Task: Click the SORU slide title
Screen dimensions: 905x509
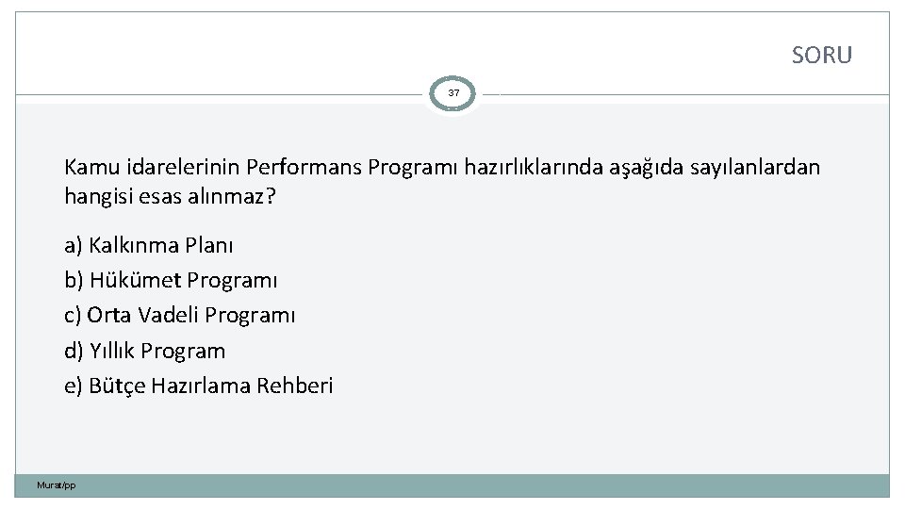Action: (821, 56)
